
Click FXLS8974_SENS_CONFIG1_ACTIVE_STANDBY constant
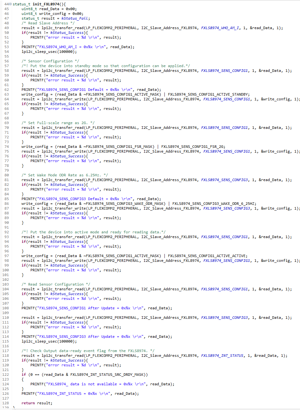pyautogui.click(x=208, y=94)
